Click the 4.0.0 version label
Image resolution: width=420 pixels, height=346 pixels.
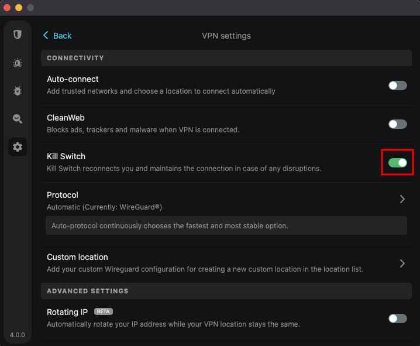18,335
